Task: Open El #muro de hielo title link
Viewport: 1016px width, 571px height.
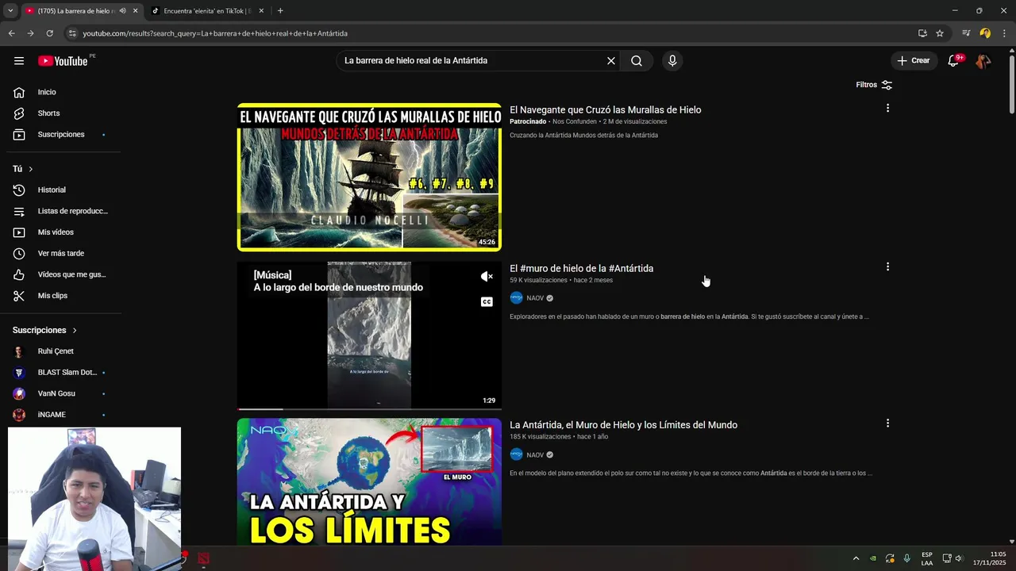Action: [x=582, y=268]
